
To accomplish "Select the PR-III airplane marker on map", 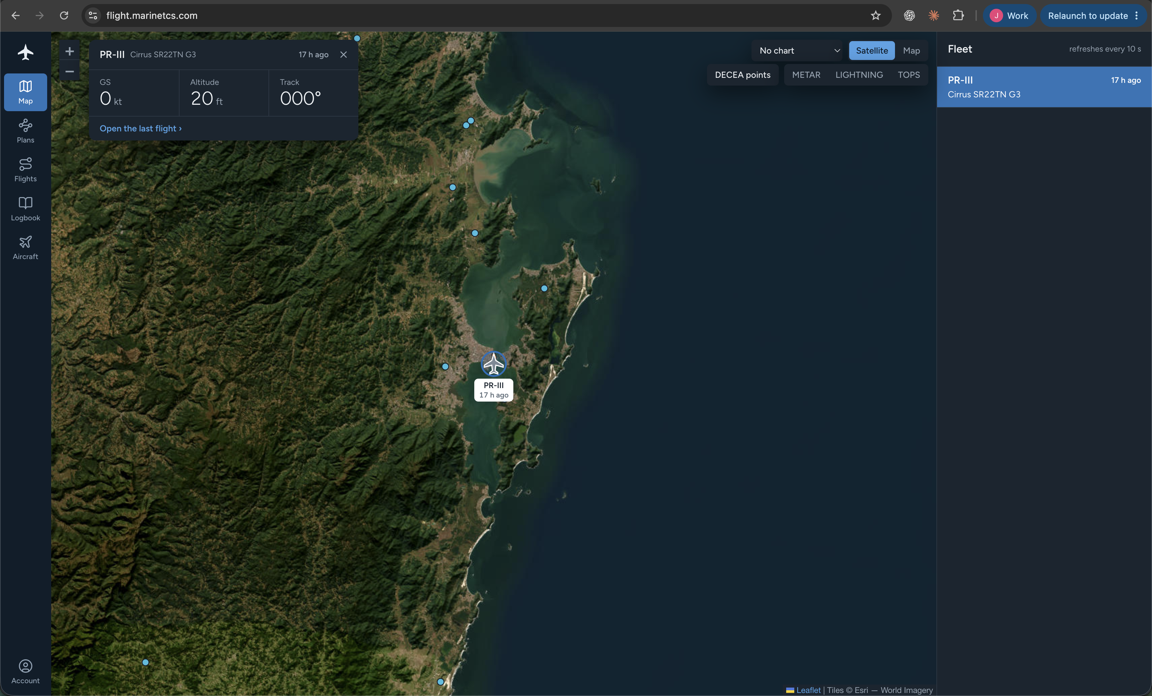I will click(x=494, y=364).
